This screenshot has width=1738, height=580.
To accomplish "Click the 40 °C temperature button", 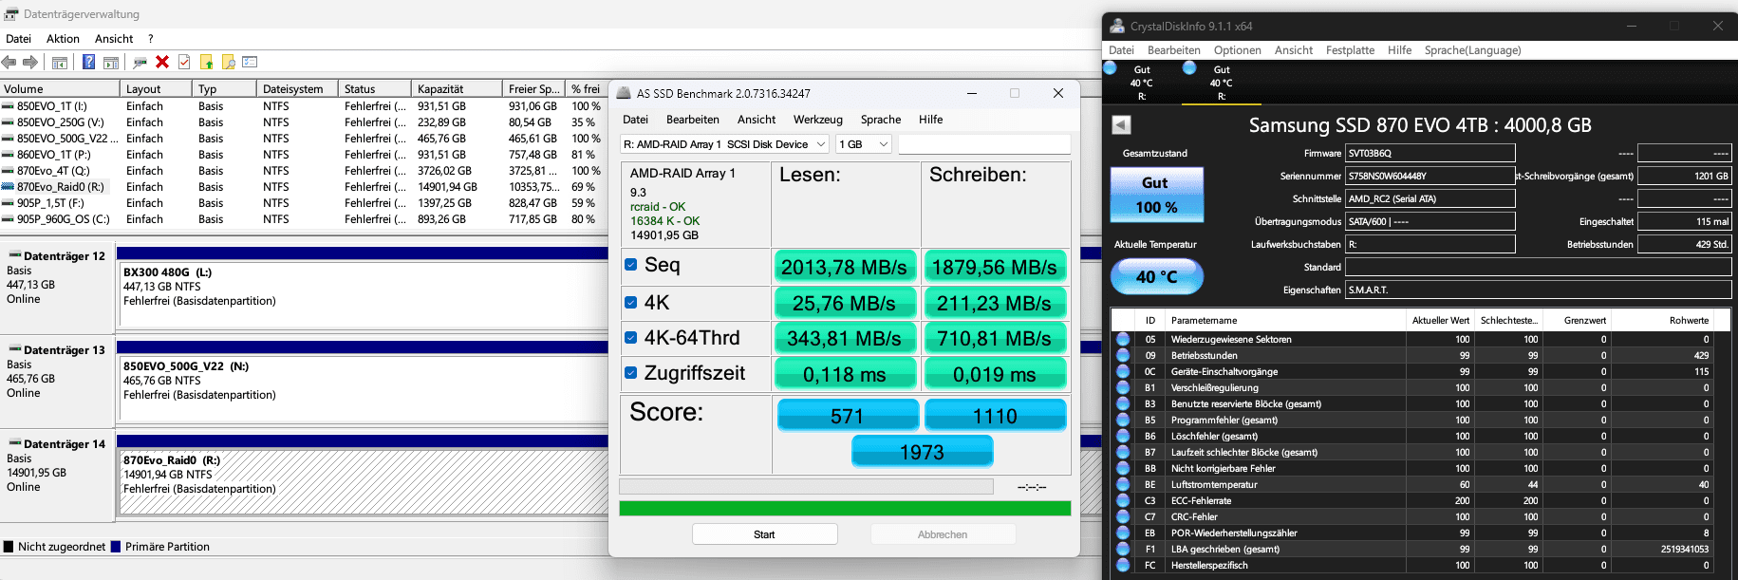I will tap(1156, 276).
